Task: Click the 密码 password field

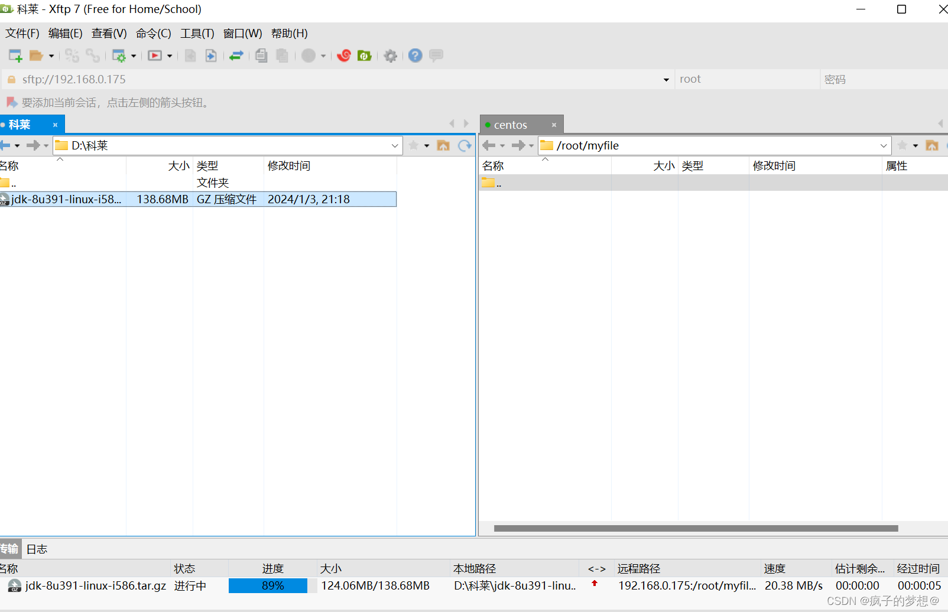Action: click(885, 79)
